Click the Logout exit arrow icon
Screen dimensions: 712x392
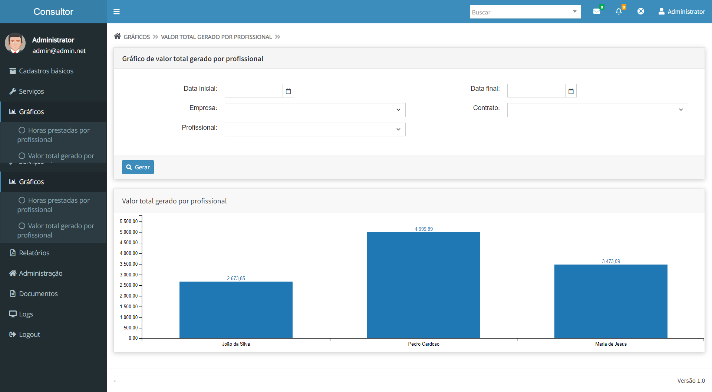[13, 334]
